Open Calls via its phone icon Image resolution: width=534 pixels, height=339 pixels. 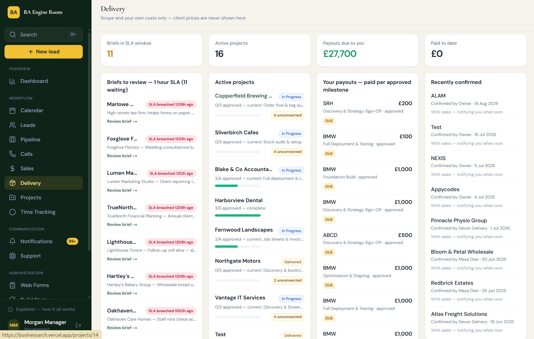click(12, 154)
